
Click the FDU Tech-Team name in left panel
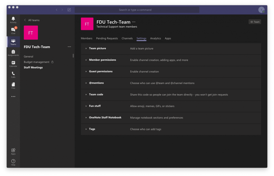click(37, 47)
